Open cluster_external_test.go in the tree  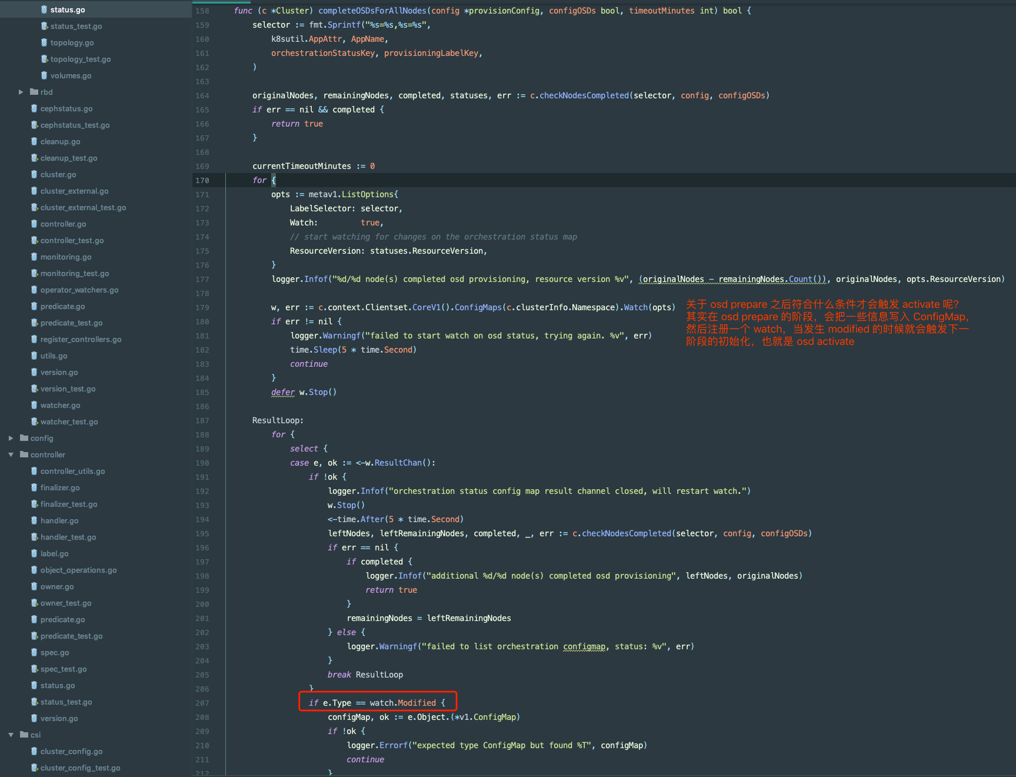point(83,207)
